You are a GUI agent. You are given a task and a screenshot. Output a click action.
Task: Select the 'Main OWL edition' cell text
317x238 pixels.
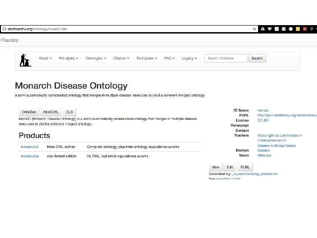pos(61,147)
